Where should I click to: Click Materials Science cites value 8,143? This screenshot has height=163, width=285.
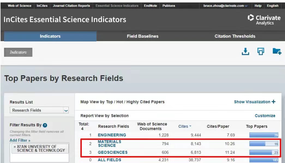click(x=196, y=144)
